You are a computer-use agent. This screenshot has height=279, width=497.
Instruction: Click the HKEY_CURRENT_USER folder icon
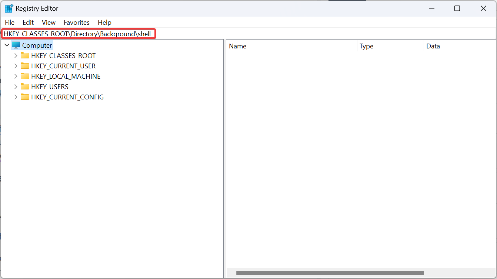pos(25,66)
